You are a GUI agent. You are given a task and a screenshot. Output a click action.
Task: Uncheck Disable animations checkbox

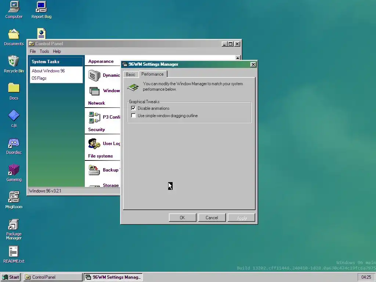click(x=133, y=108)
